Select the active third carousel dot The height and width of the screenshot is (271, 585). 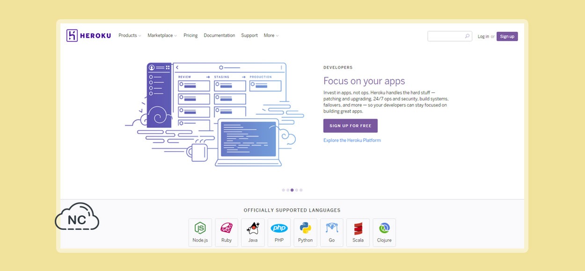pos(292,190)
